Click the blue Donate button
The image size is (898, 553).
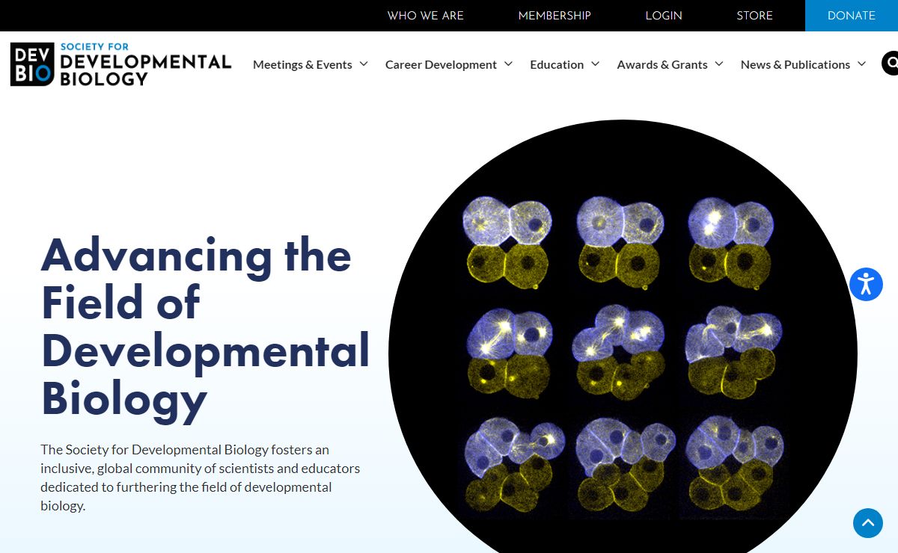click(852, 16)
